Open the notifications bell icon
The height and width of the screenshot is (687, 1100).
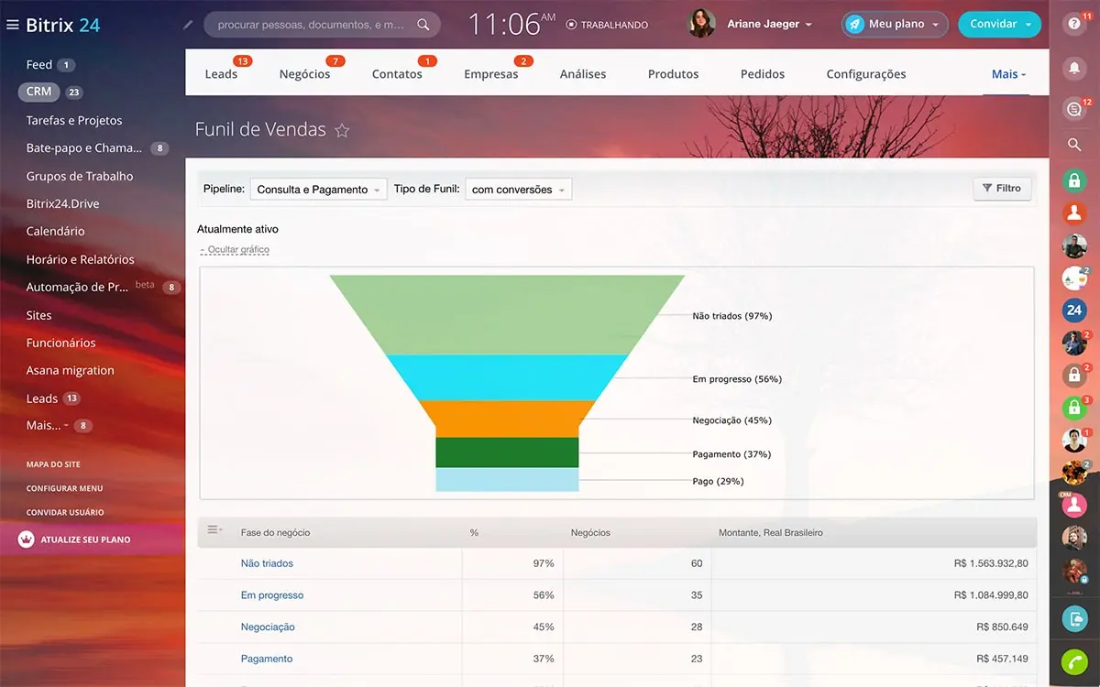pyautogui.click(x=1073, y=68)
